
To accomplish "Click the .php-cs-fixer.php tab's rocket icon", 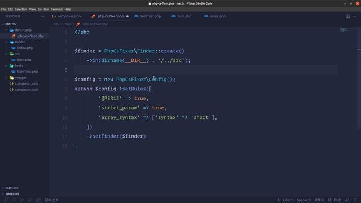I will click(x=93, y=16).
